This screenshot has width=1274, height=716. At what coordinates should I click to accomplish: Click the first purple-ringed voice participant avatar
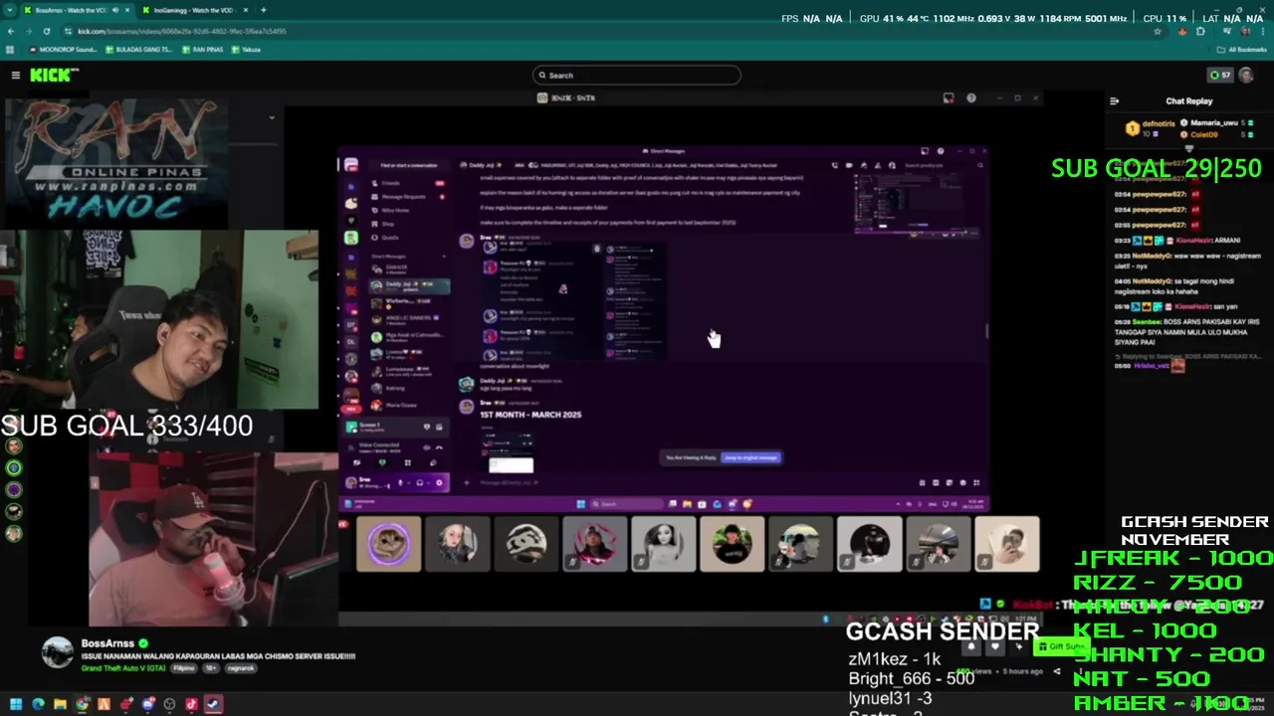pyautogui.click(x=388, y=544)
